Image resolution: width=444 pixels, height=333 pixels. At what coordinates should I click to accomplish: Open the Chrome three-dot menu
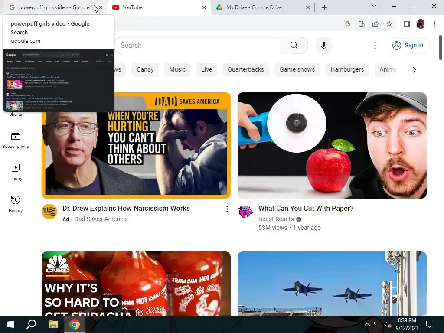434,24
